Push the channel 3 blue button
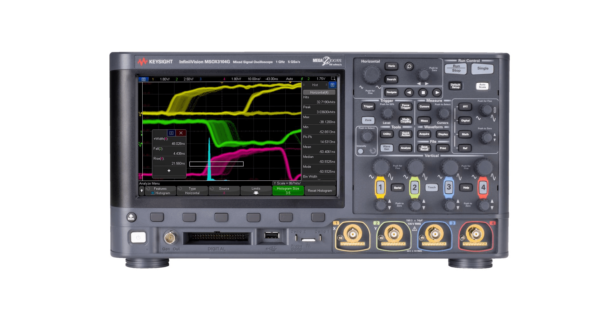 (x=449, y=187)
